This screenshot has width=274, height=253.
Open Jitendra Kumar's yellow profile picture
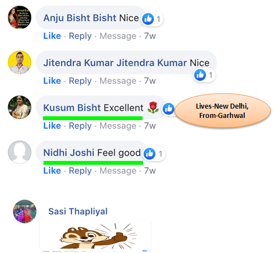click(x=20, y=62)
